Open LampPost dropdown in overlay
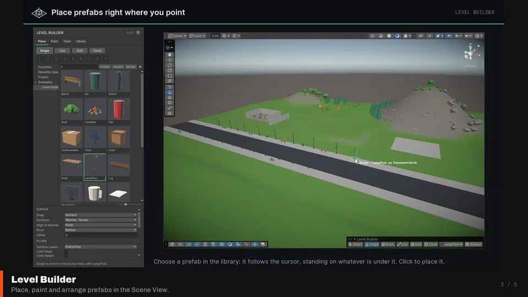 (451, 244)
